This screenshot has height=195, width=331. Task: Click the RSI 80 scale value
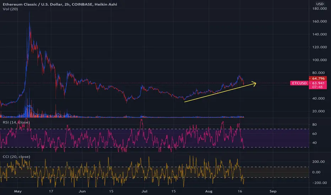(314, 124)
